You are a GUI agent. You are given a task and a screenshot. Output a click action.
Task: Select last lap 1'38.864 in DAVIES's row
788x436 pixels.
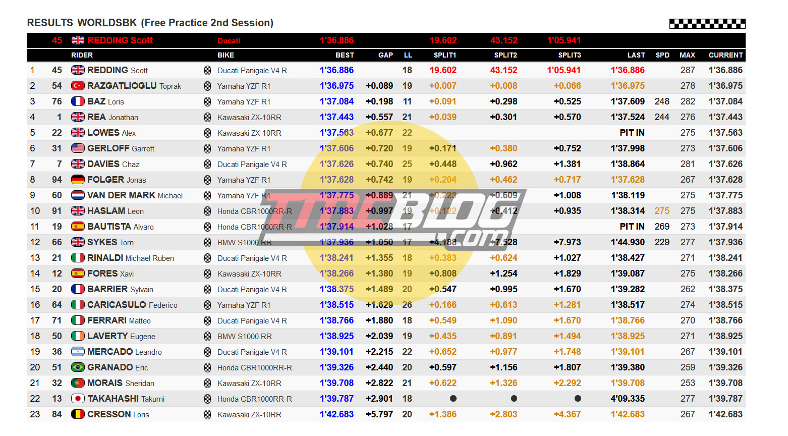click(628, 164)
